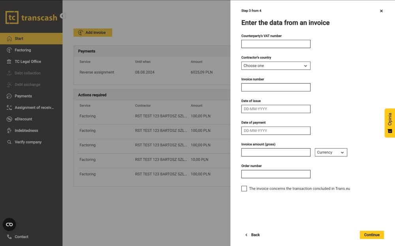Click the Actions required heading

[92, 95]
